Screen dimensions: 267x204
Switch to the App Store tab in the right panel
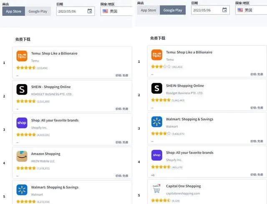149,10
